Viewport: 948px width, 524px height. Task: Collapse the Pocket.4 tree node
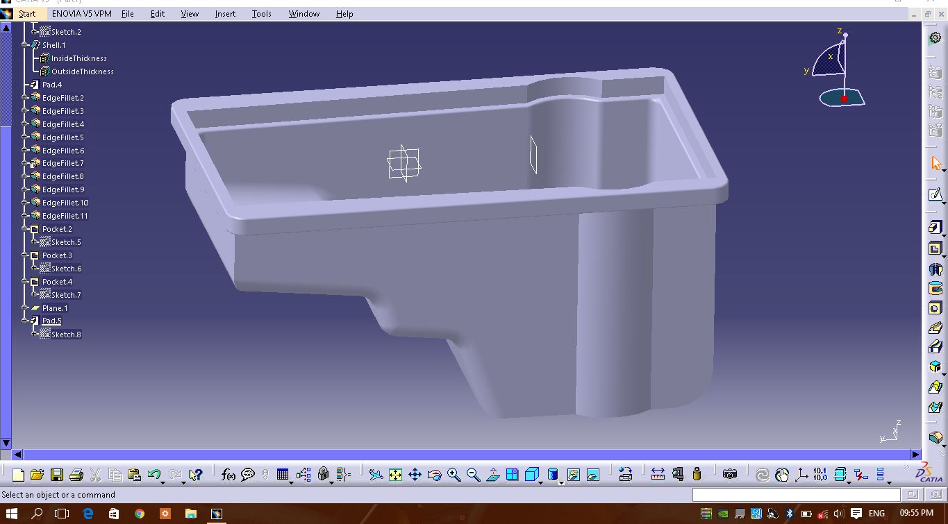[26, 282]
